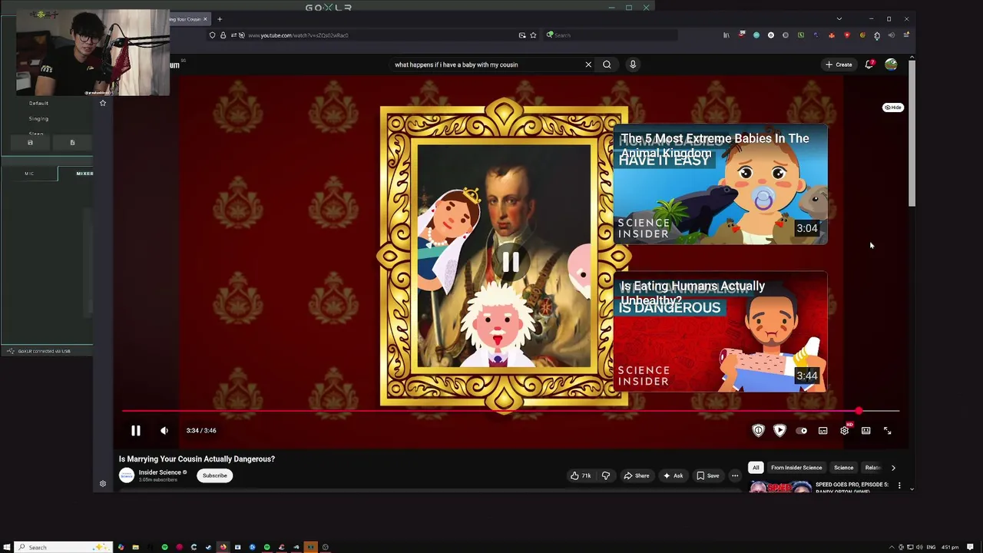Open the 'SPEED GOES PRO, EPISODE 5' video thumbnail
The width and height of the screenshot is (983, 553).
[x=780, y=487]
